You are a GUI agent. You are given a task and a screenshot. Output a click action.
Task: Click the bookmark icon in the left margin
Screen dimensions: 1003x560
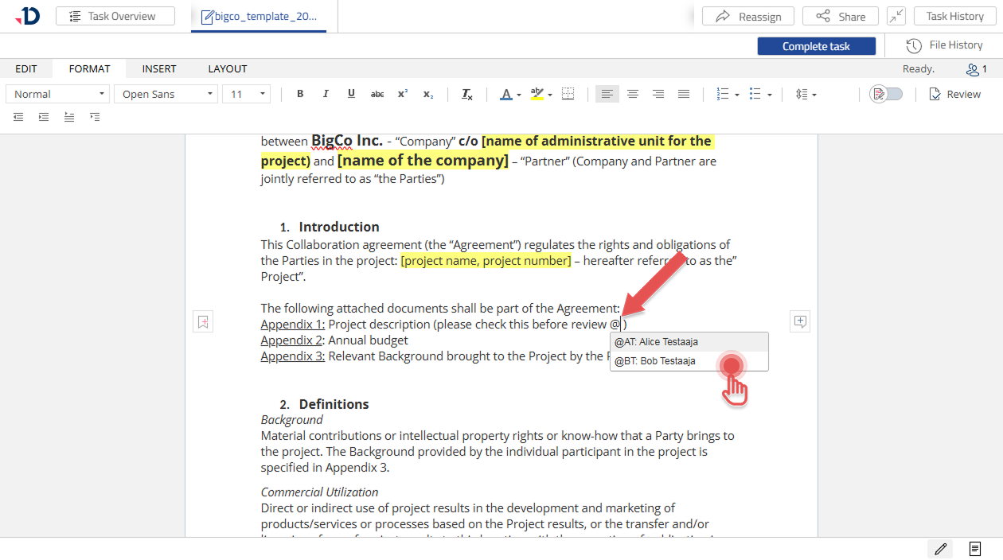coord(203,321)
